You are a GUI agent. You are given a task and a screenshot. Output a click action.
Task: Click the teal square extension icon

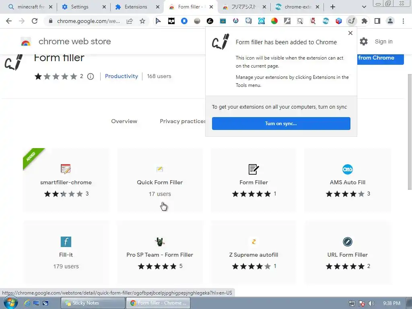click(223, 21)
